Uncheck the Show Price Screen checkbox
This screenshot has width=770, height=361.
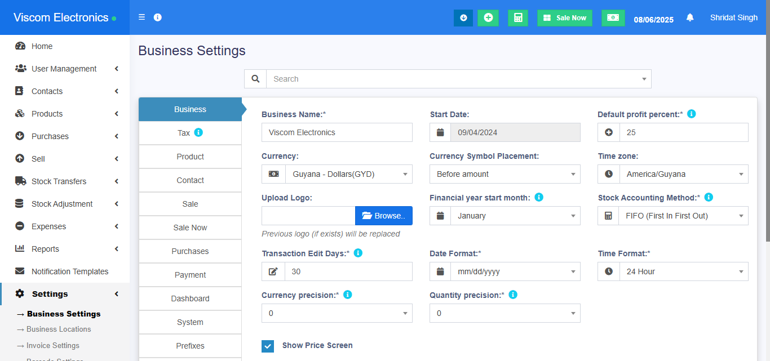pos(268,346)
